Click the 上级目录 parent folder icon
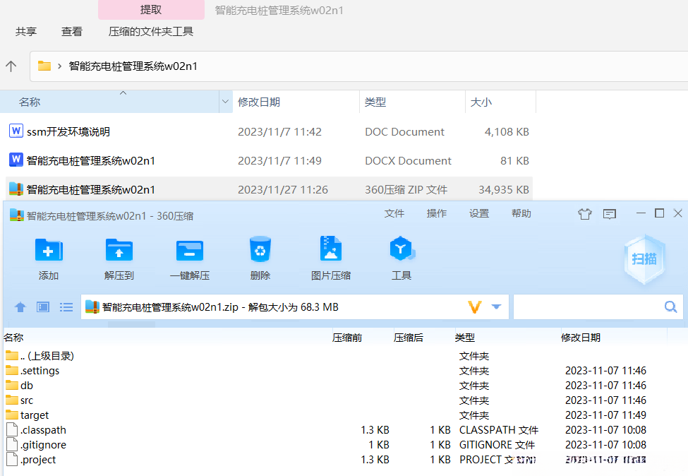This screenshot has width=688, height=476. [12, 355]
